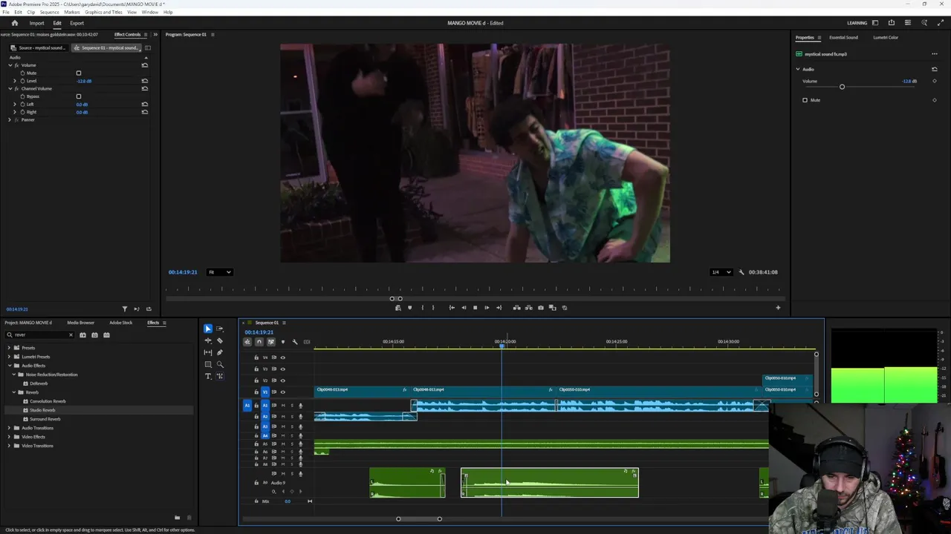Click the Effects search box containing 'rever'
The height and width of the screenshot is (534, 951).
click(41, 335)
